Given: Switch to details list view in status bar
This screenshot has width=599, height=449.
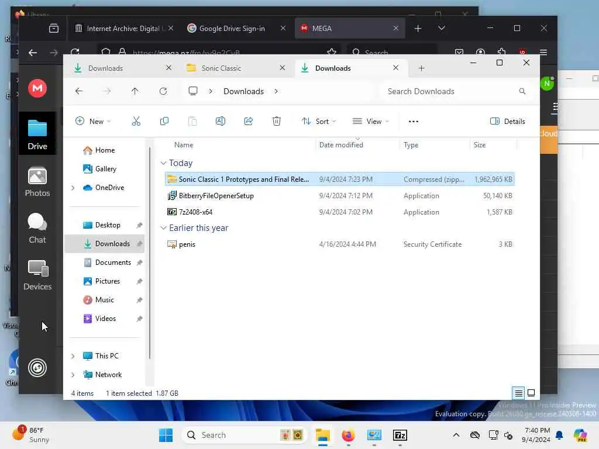Looking at the screenshot, I should point(518,393).
